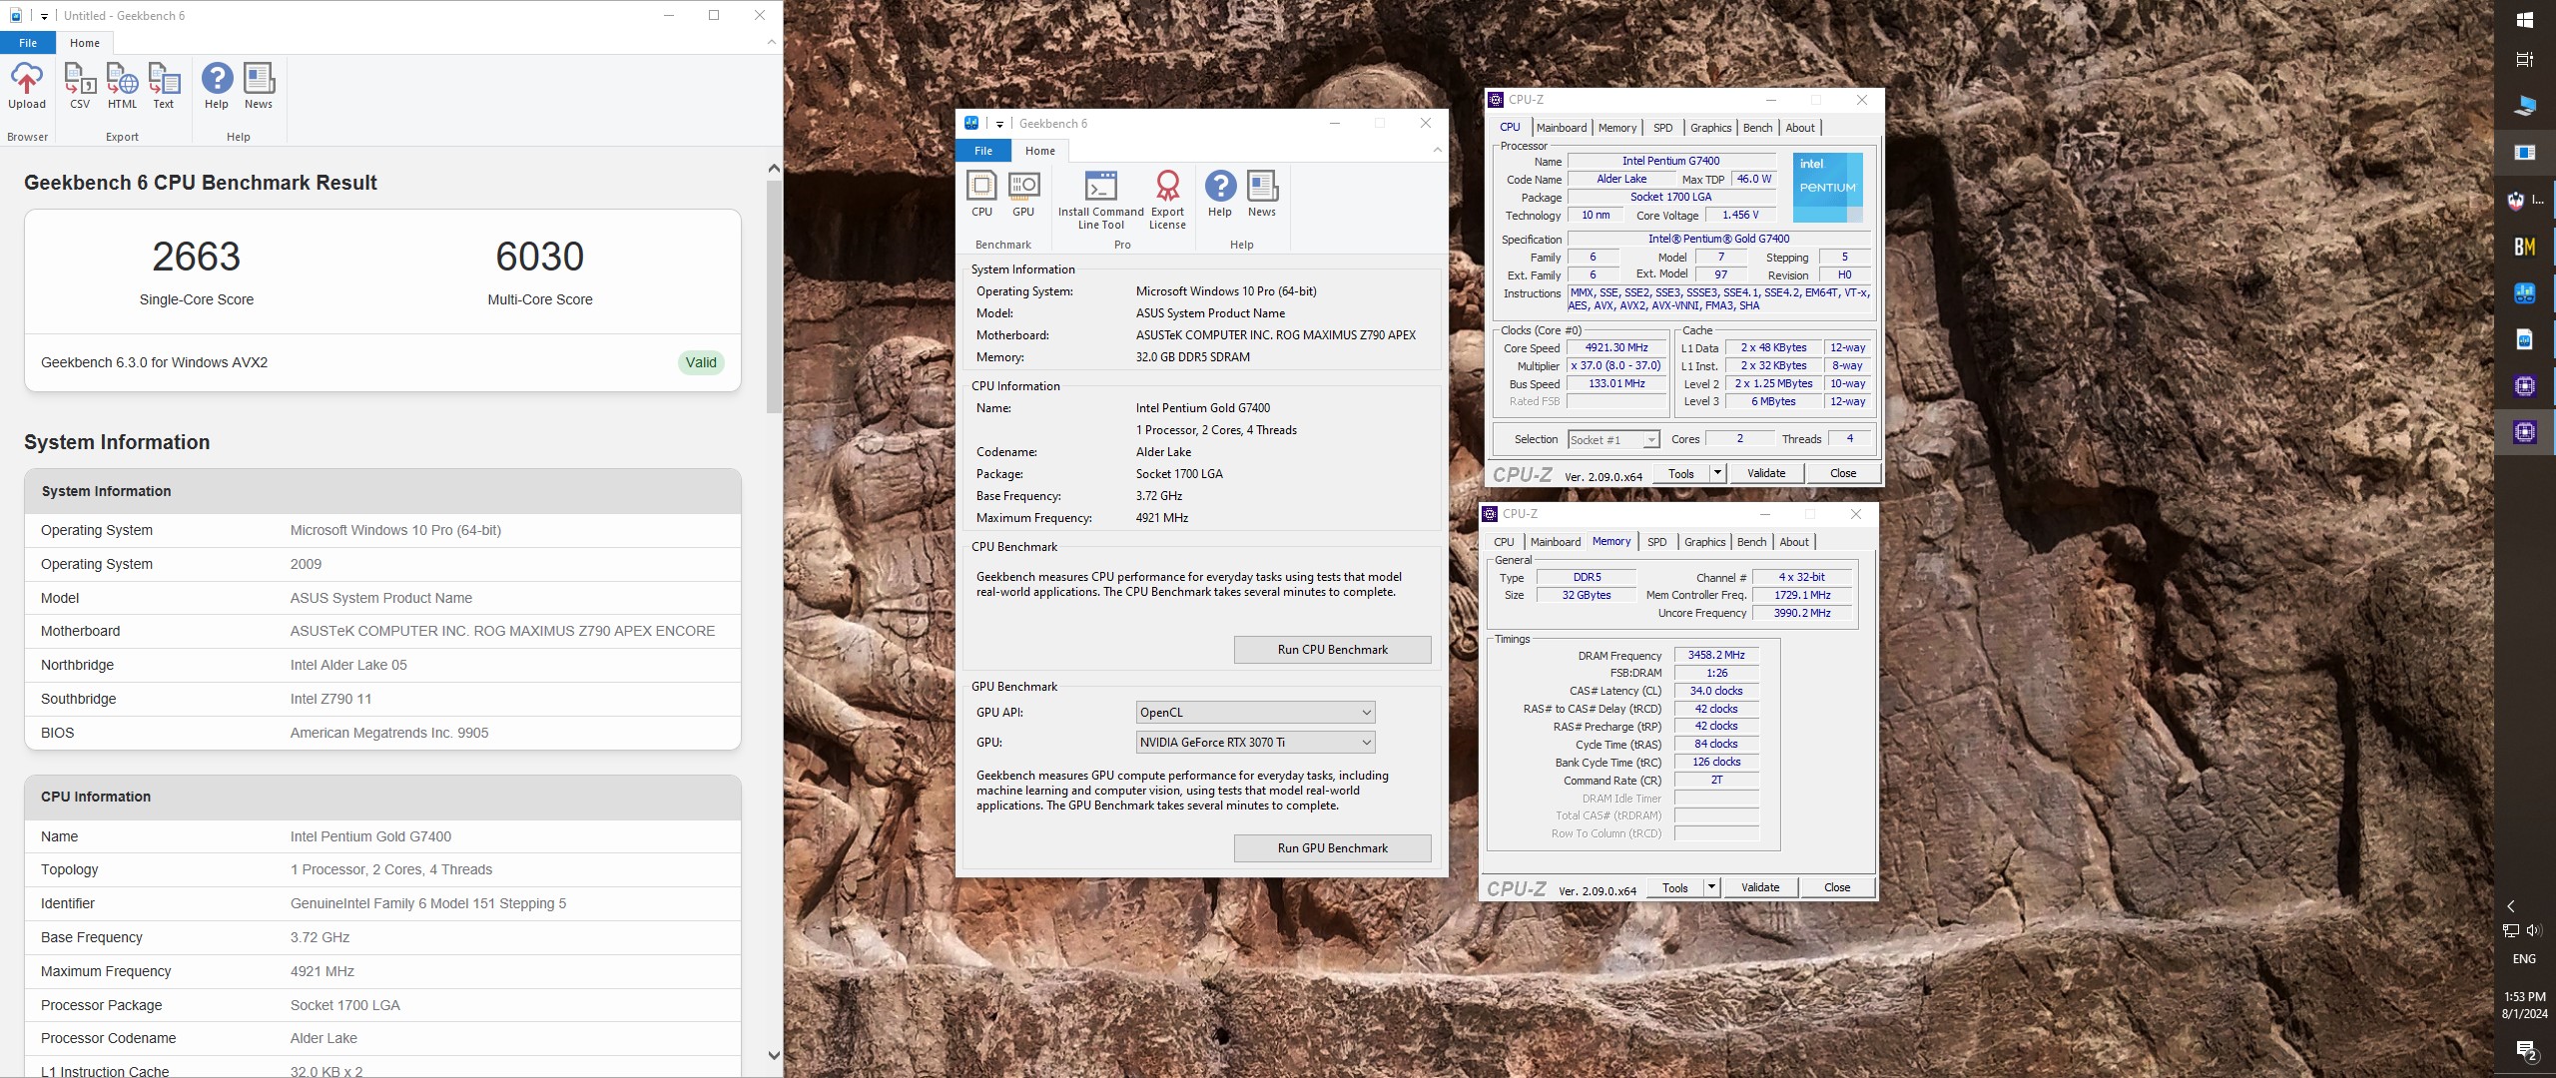
Task: Export result as CSV
Action: pyautogui.click(x=80, y=86)
